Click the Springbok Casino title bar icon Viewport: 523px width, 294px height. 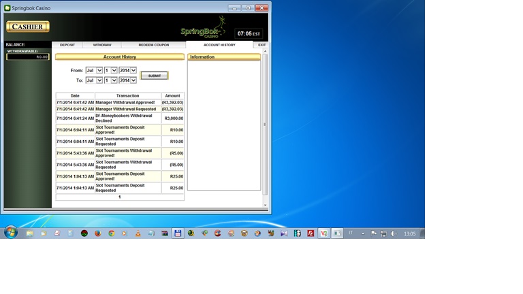pos(7,8)
